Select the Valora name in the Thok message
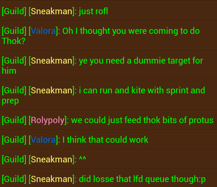Screen dimensions: 217x187 tap(43, 31)
